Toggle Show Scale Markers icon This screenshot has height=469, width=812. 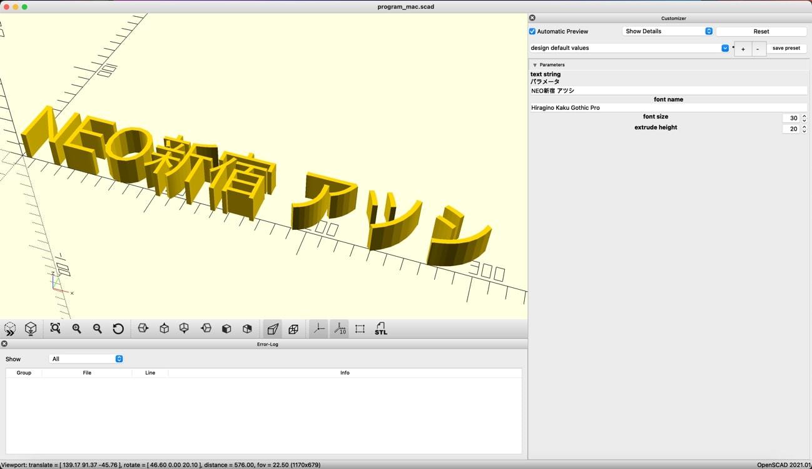pyautogui.click(x=339, y=329)
